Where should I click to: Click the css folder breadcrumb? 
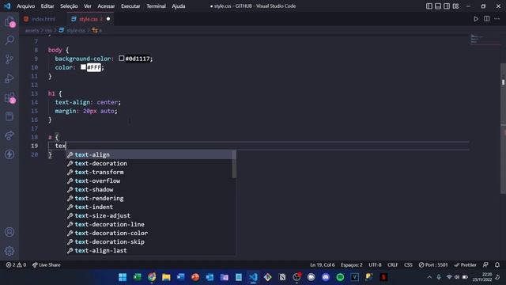(x=48, y=30)
